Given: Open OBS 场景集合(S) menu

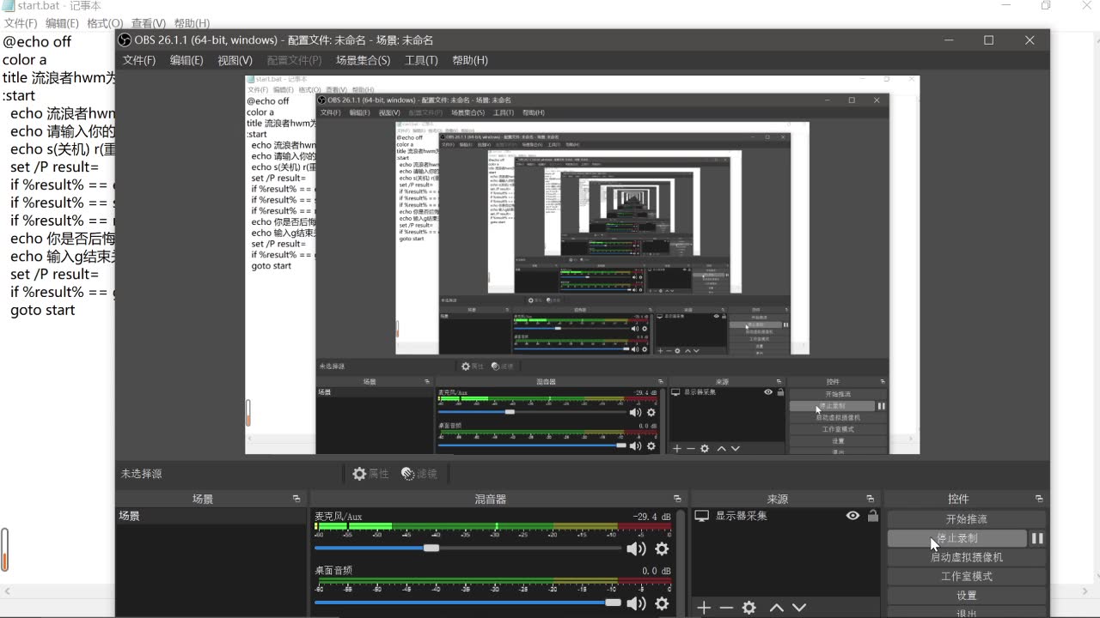Looking at the screenshot, I should coord(363,60).
